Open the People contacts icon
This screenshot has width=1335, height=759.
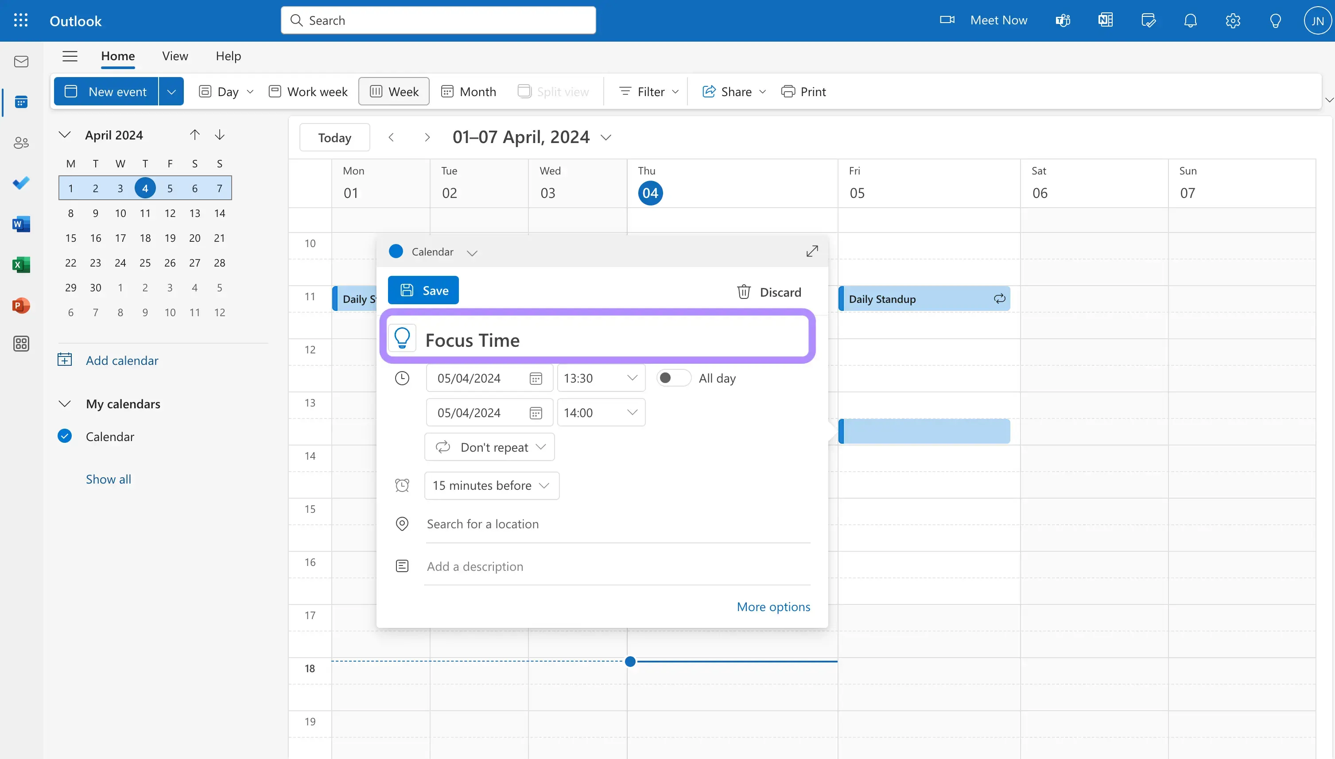[21, 142]
